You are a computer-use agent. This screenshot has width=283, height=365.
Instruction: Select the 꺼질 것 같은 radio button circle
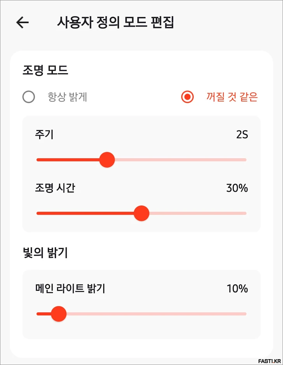click(x=187, y=97)
